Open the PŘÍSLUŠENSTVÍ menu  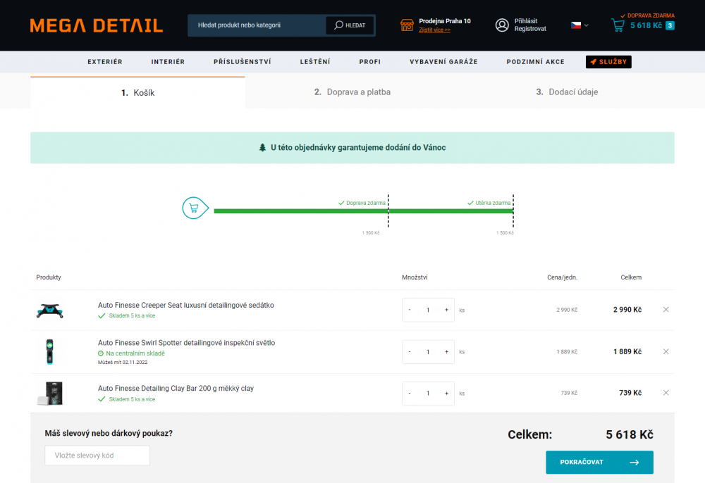[x=243, y=62]
